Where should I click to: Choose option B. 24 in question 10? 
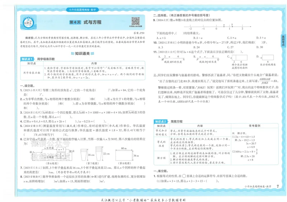click(196, 47)
